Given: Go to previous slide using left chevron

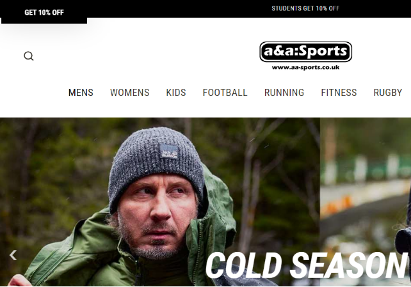Looking at the screenshot, I should coord(13,255).
